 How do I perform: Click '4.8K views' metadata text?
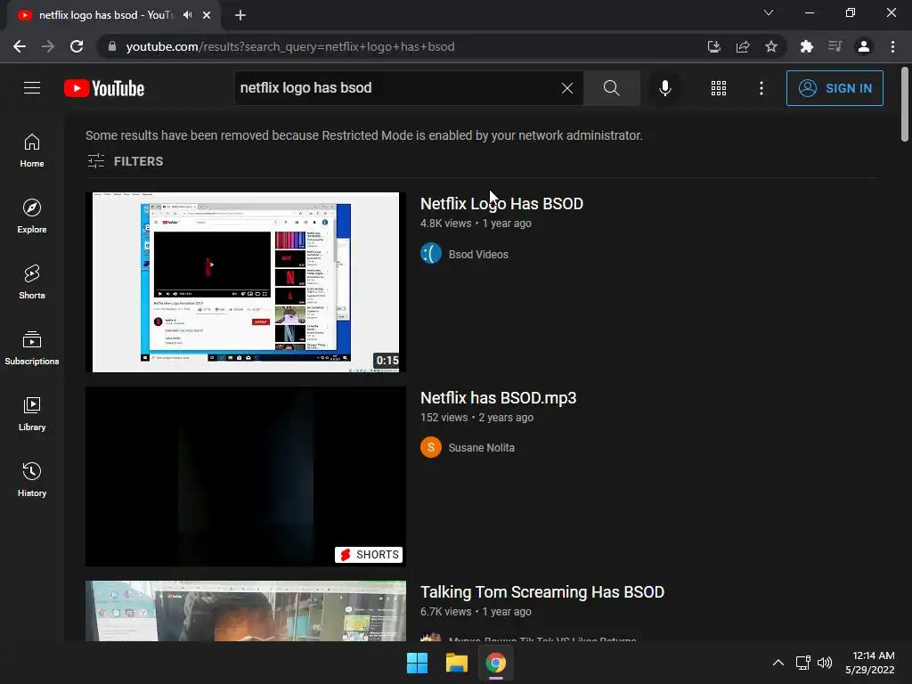coord(445,224)
